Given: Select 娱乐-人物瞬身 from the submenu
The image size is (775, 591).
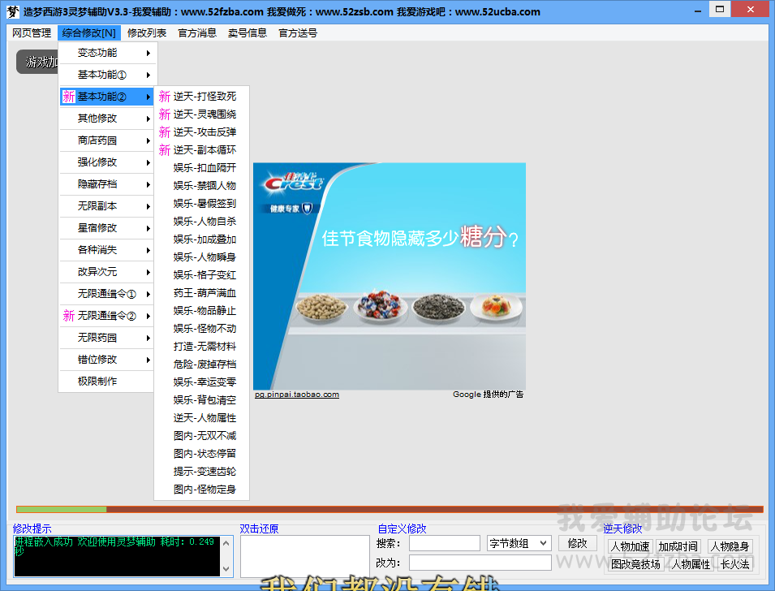Looking at the screenshot, I should pos(205,257).
